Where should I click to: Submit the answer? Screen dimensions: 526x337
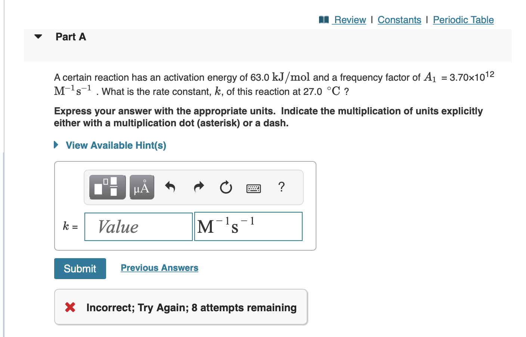[x=80, y=268]
